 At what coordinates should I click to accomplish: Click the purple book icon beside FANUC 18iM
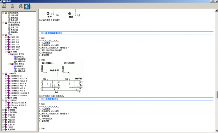[9, 47]
